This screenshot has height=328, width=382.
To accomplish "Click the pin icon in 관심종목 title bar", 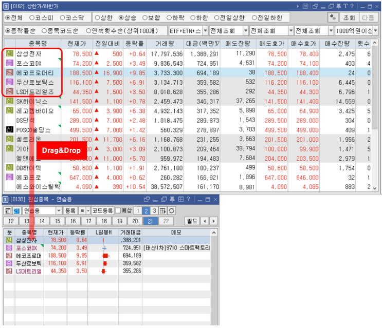I will (x=172, y=199).
